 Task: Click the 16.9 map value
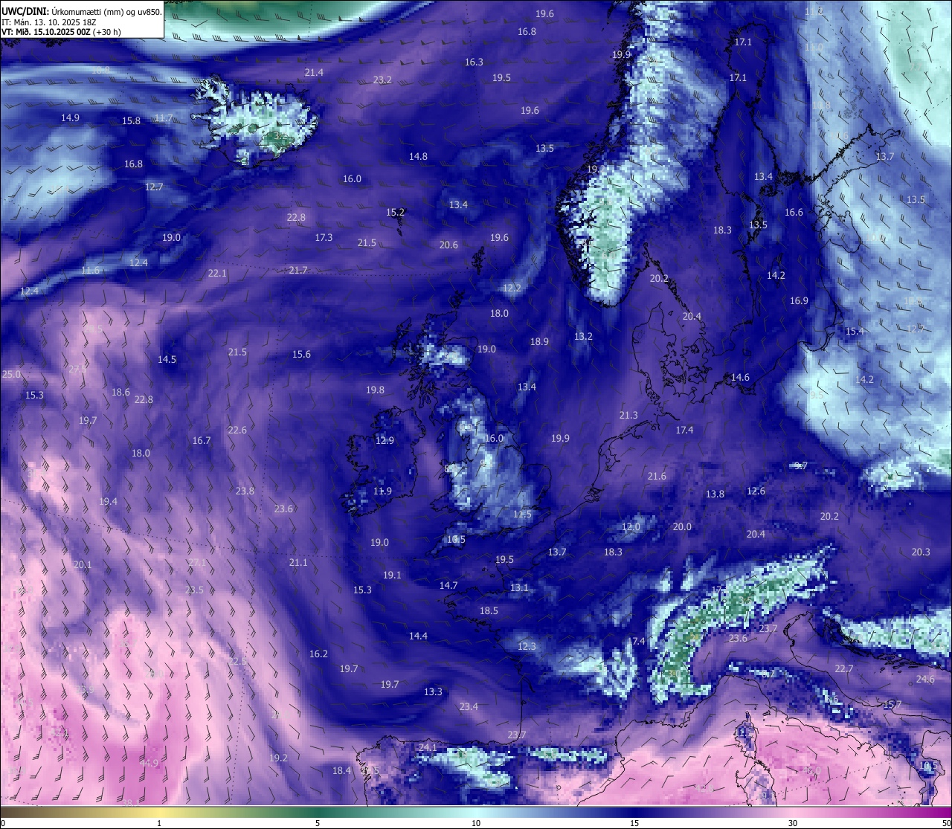click(x=799, y=300)
